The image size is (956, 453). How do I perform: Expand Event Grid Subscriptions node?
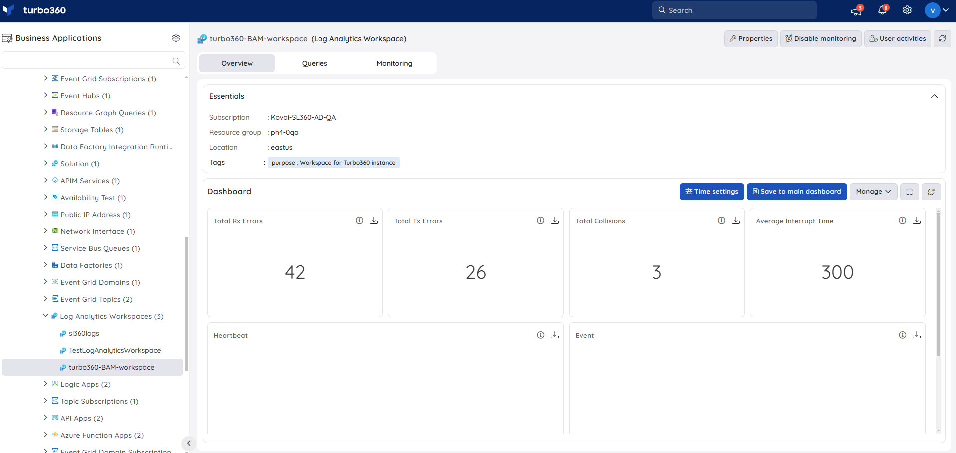click(x=46, y=78)
